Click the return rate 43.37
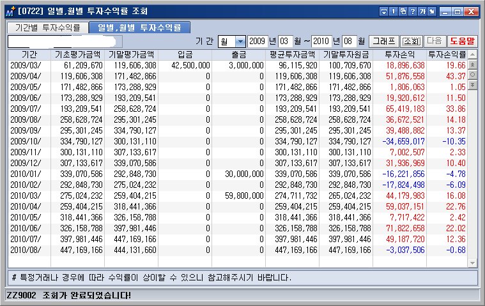The width and height of the screenshot is (485, 306). point(456,77)
